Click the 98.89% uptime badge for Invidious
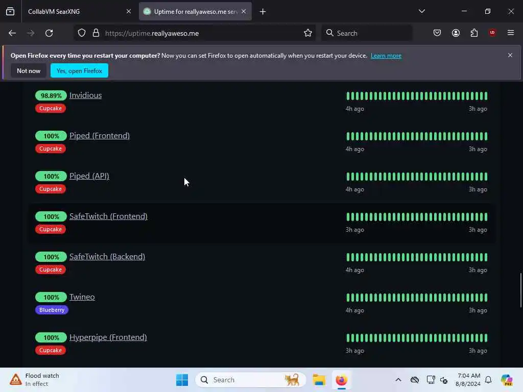 pos(51,95)
